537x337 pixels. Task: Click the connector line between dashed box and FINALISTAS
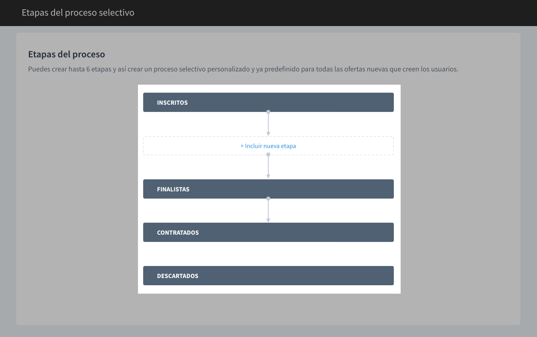pyautogui.click(x=268, y=165)
